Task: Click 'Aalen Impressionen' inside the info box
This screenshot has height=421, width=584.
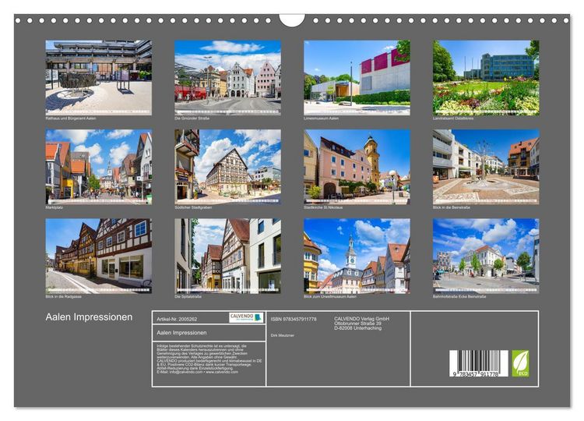Action: 181,333
